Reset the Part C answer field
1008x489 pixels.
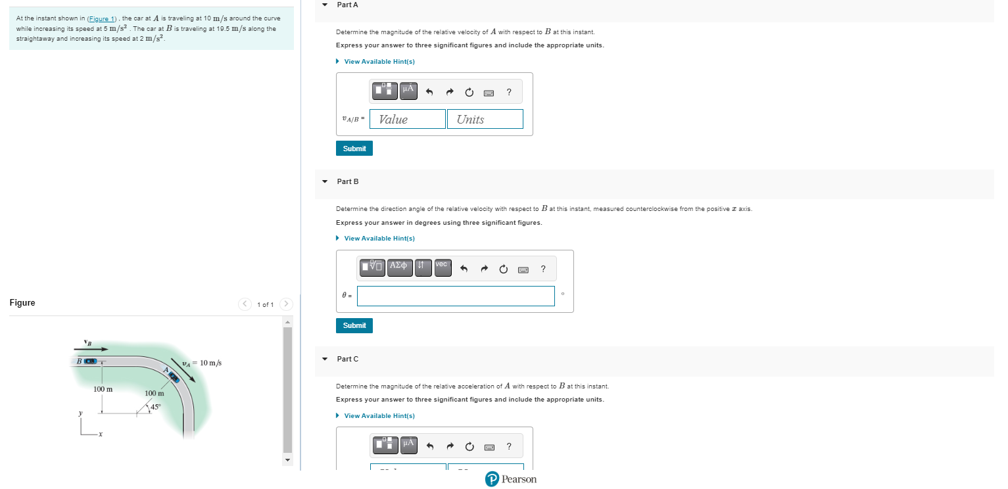469,447
